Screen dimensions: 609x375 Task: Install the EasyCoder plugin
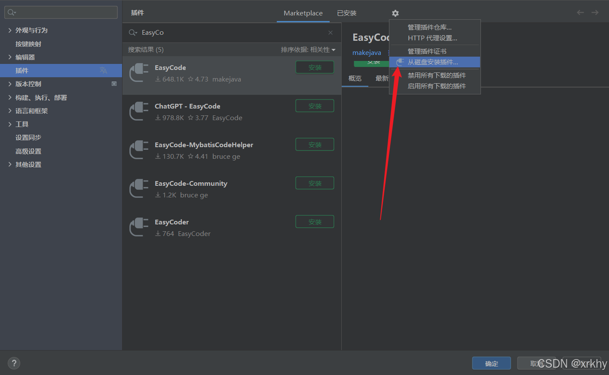tap(315, 222)
